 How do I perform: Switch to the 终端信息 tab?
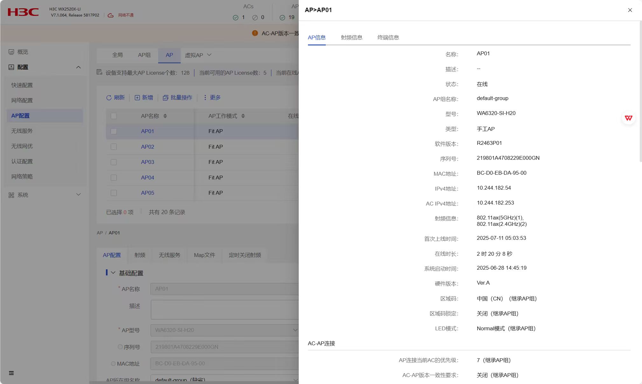click(x=388, y=37)
